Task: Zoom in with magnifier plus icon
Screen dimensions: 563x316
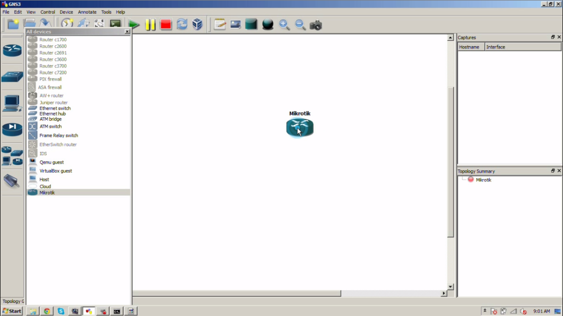Action: pyautogui.click(x=284, y=24)
